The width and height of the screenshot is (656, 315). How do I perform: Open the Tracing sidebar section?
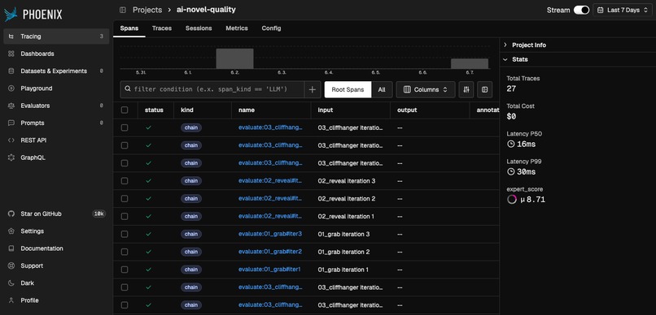click(56, 37)
